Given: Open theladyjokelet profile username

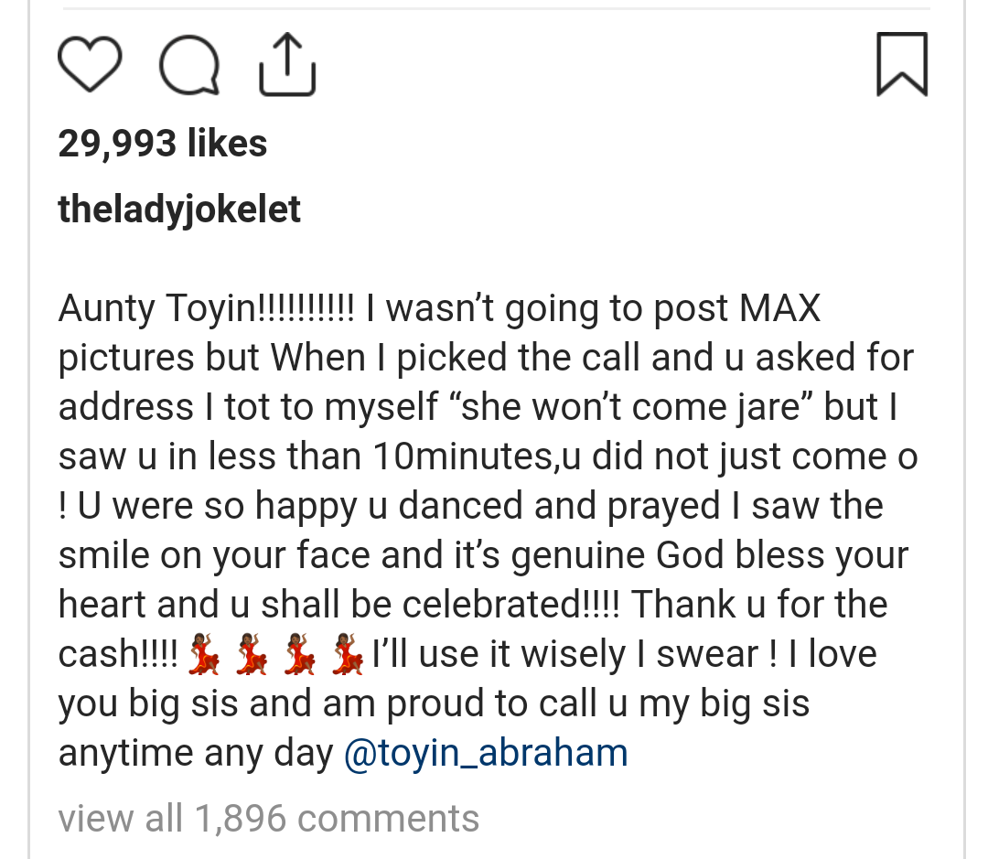Looking at the screenshot, I should tap(179, 209).
